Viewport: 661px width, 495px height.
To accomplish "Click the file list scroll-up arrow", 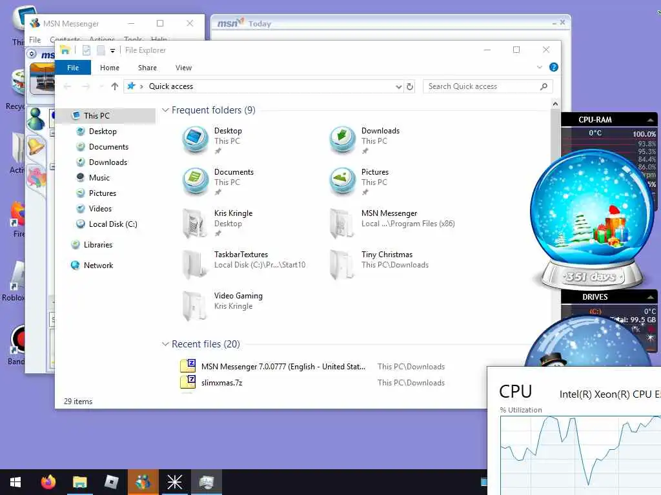I will coord(555,104).
